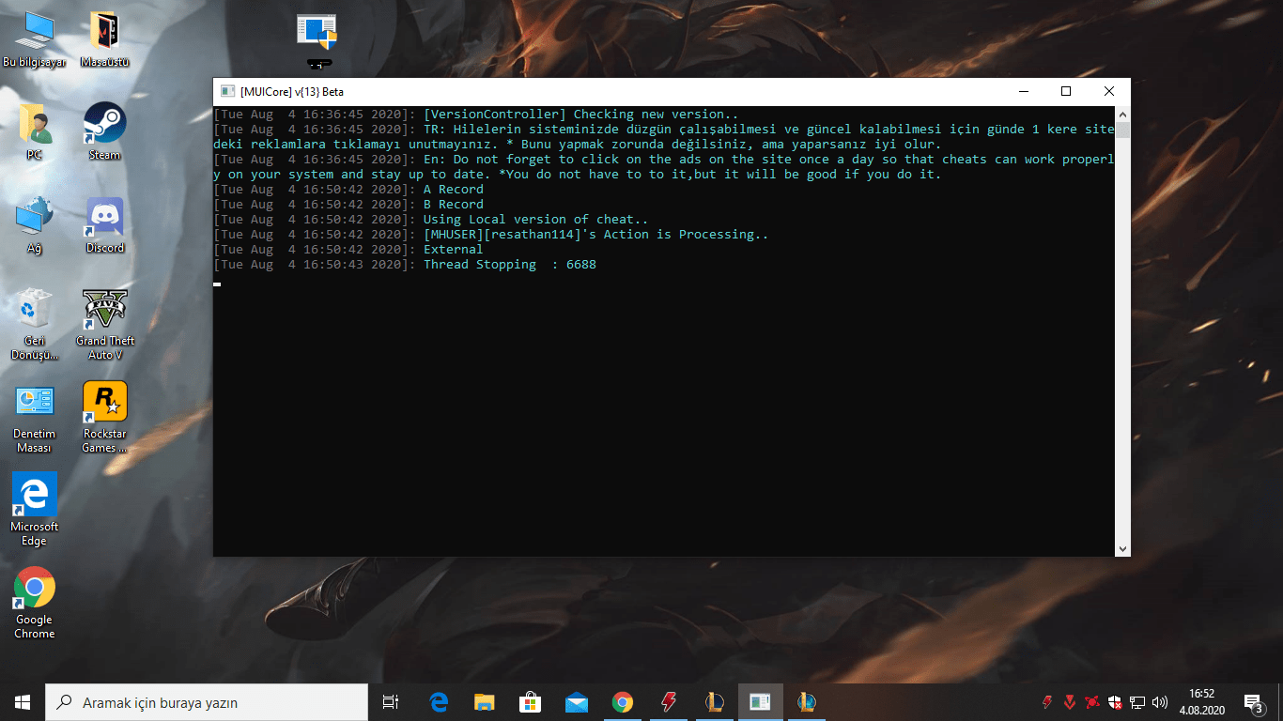
Task: Open the volume control tray icon
Action: pos(1160,702)
